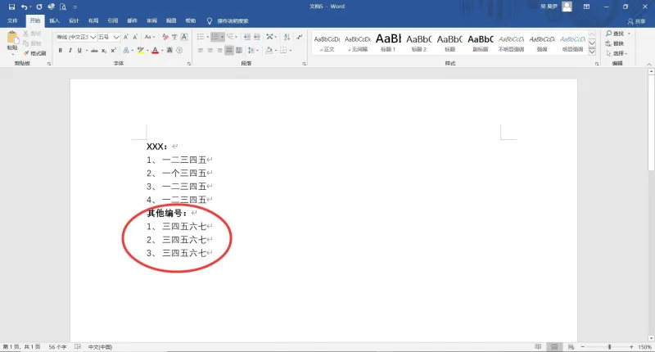Click the tell-me search box

tap(228, 21)
